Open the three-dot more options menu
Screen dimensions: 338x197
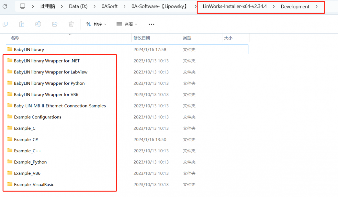152,24
